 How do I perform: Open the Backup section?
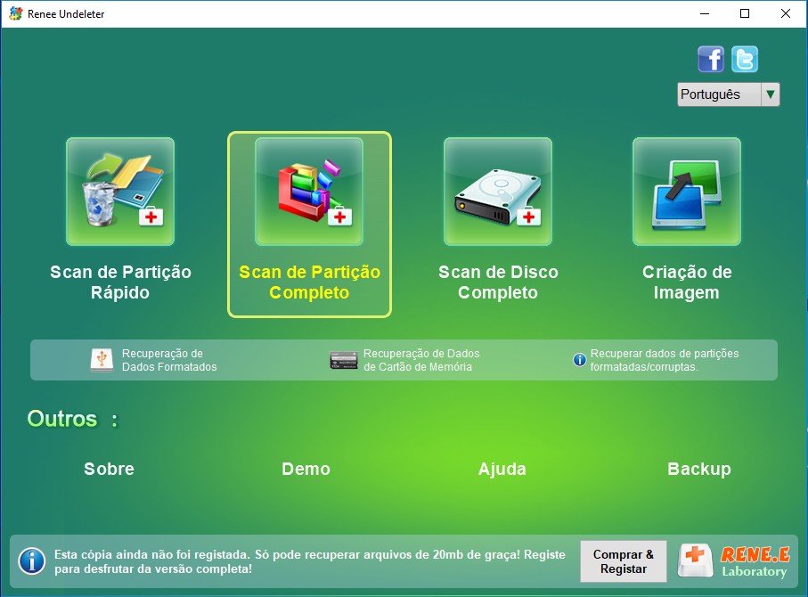[x=699, y=470]
